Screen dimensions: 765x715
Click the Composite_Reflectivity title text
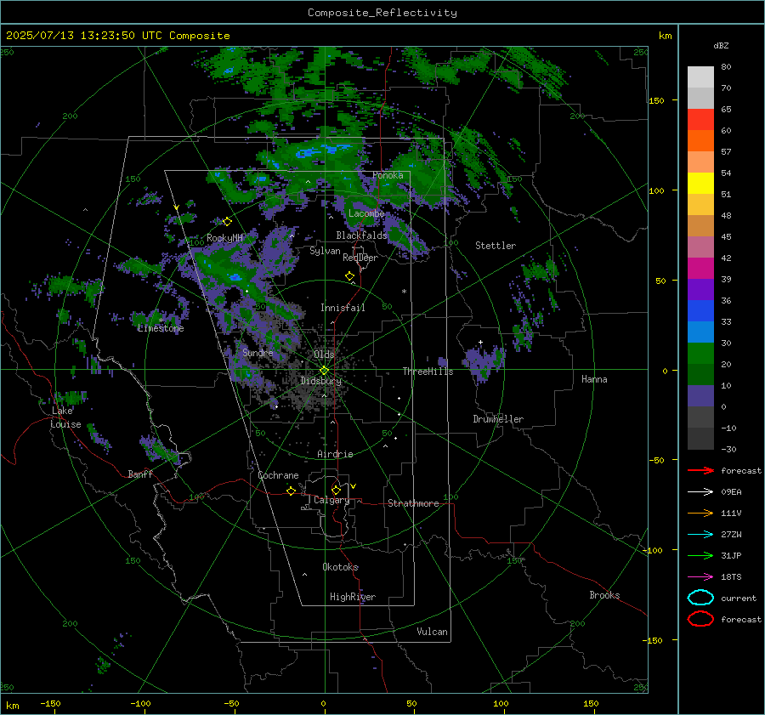382,13
